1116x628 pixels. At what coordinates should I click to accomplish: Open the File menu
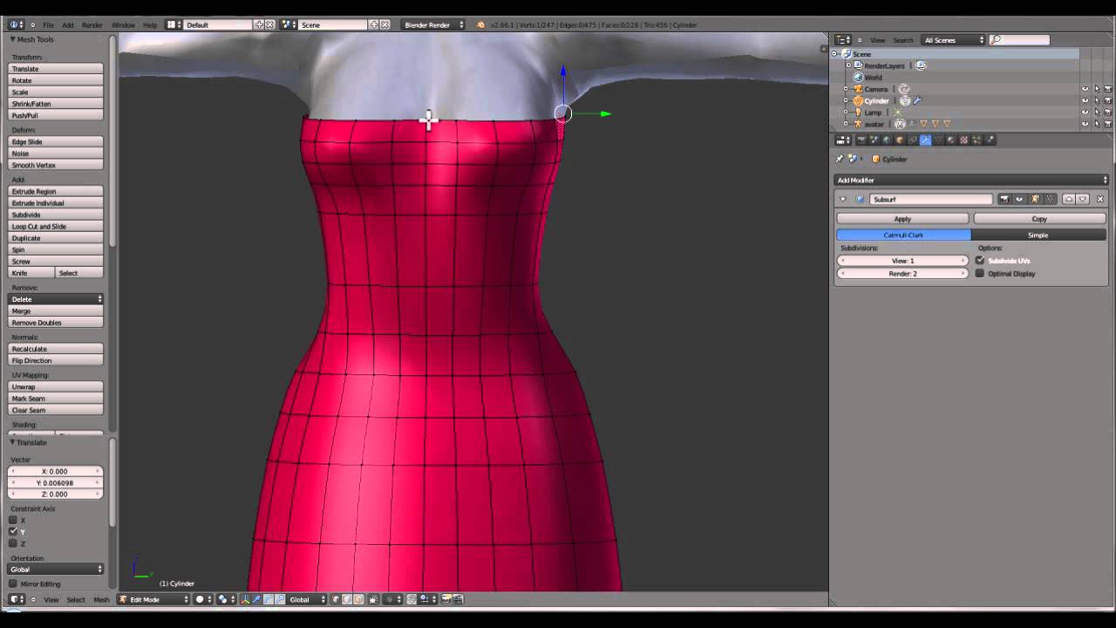point(48,24)
